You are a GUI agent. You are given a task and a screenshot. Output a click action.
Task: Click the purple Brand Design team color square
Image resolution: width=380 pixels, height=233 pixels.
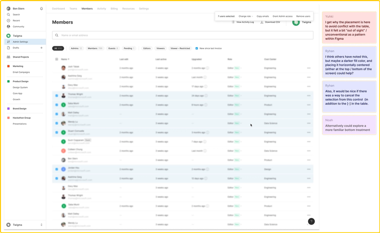tap(9, 109)
